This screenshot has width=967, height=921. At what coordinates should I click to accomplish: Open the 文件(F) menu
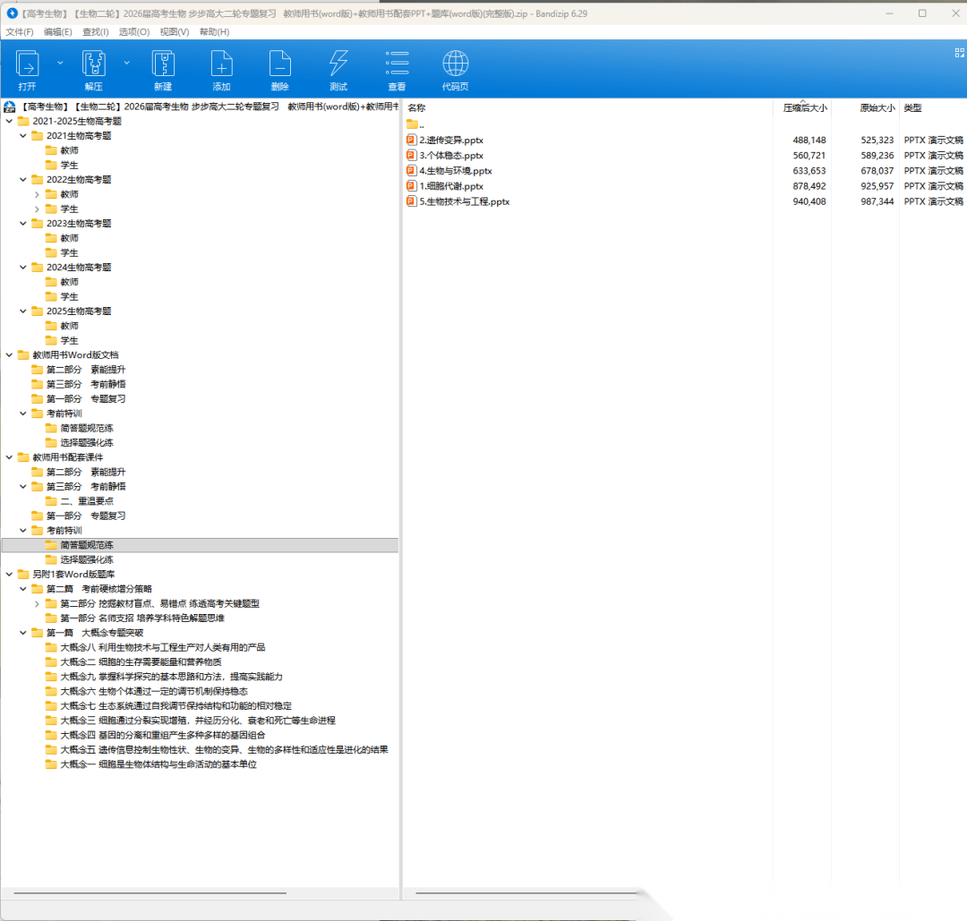click(20, 32)
